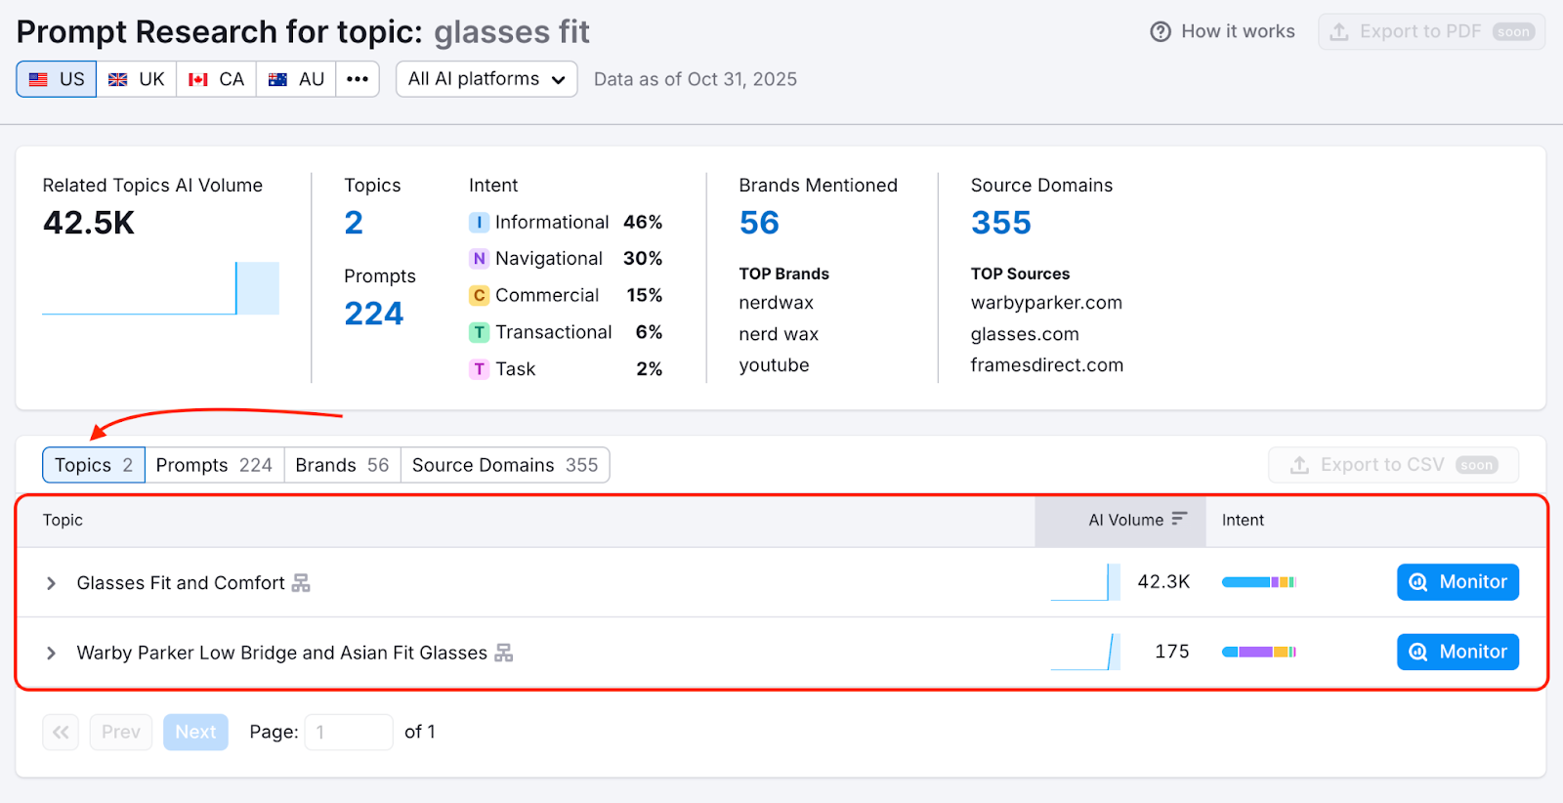Switch country to UK
The width and height of the screenshot is (1563, 803).
coord(137,79)
